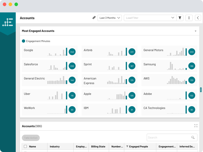Click the vertical scrollbar handle

click(201, 90)
